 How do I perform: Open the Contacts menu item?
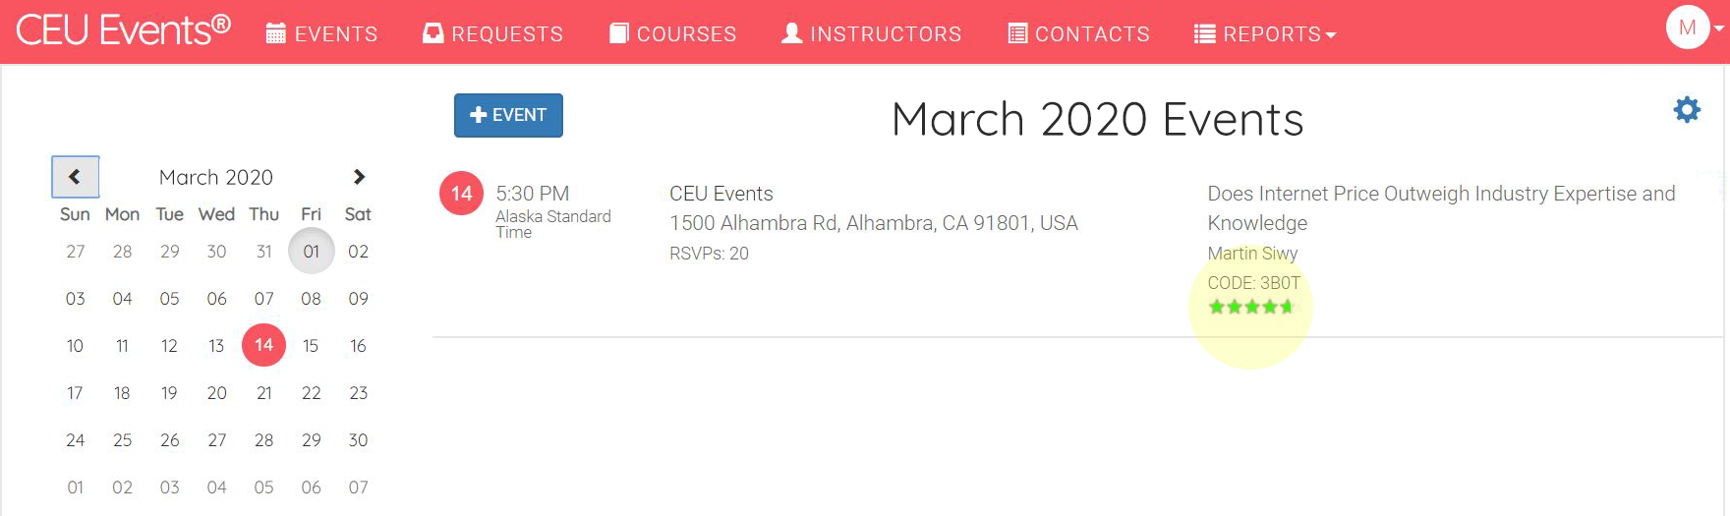[1079, 34]
